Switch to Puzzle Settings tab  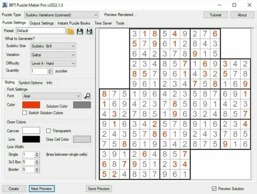click(14, 23)
